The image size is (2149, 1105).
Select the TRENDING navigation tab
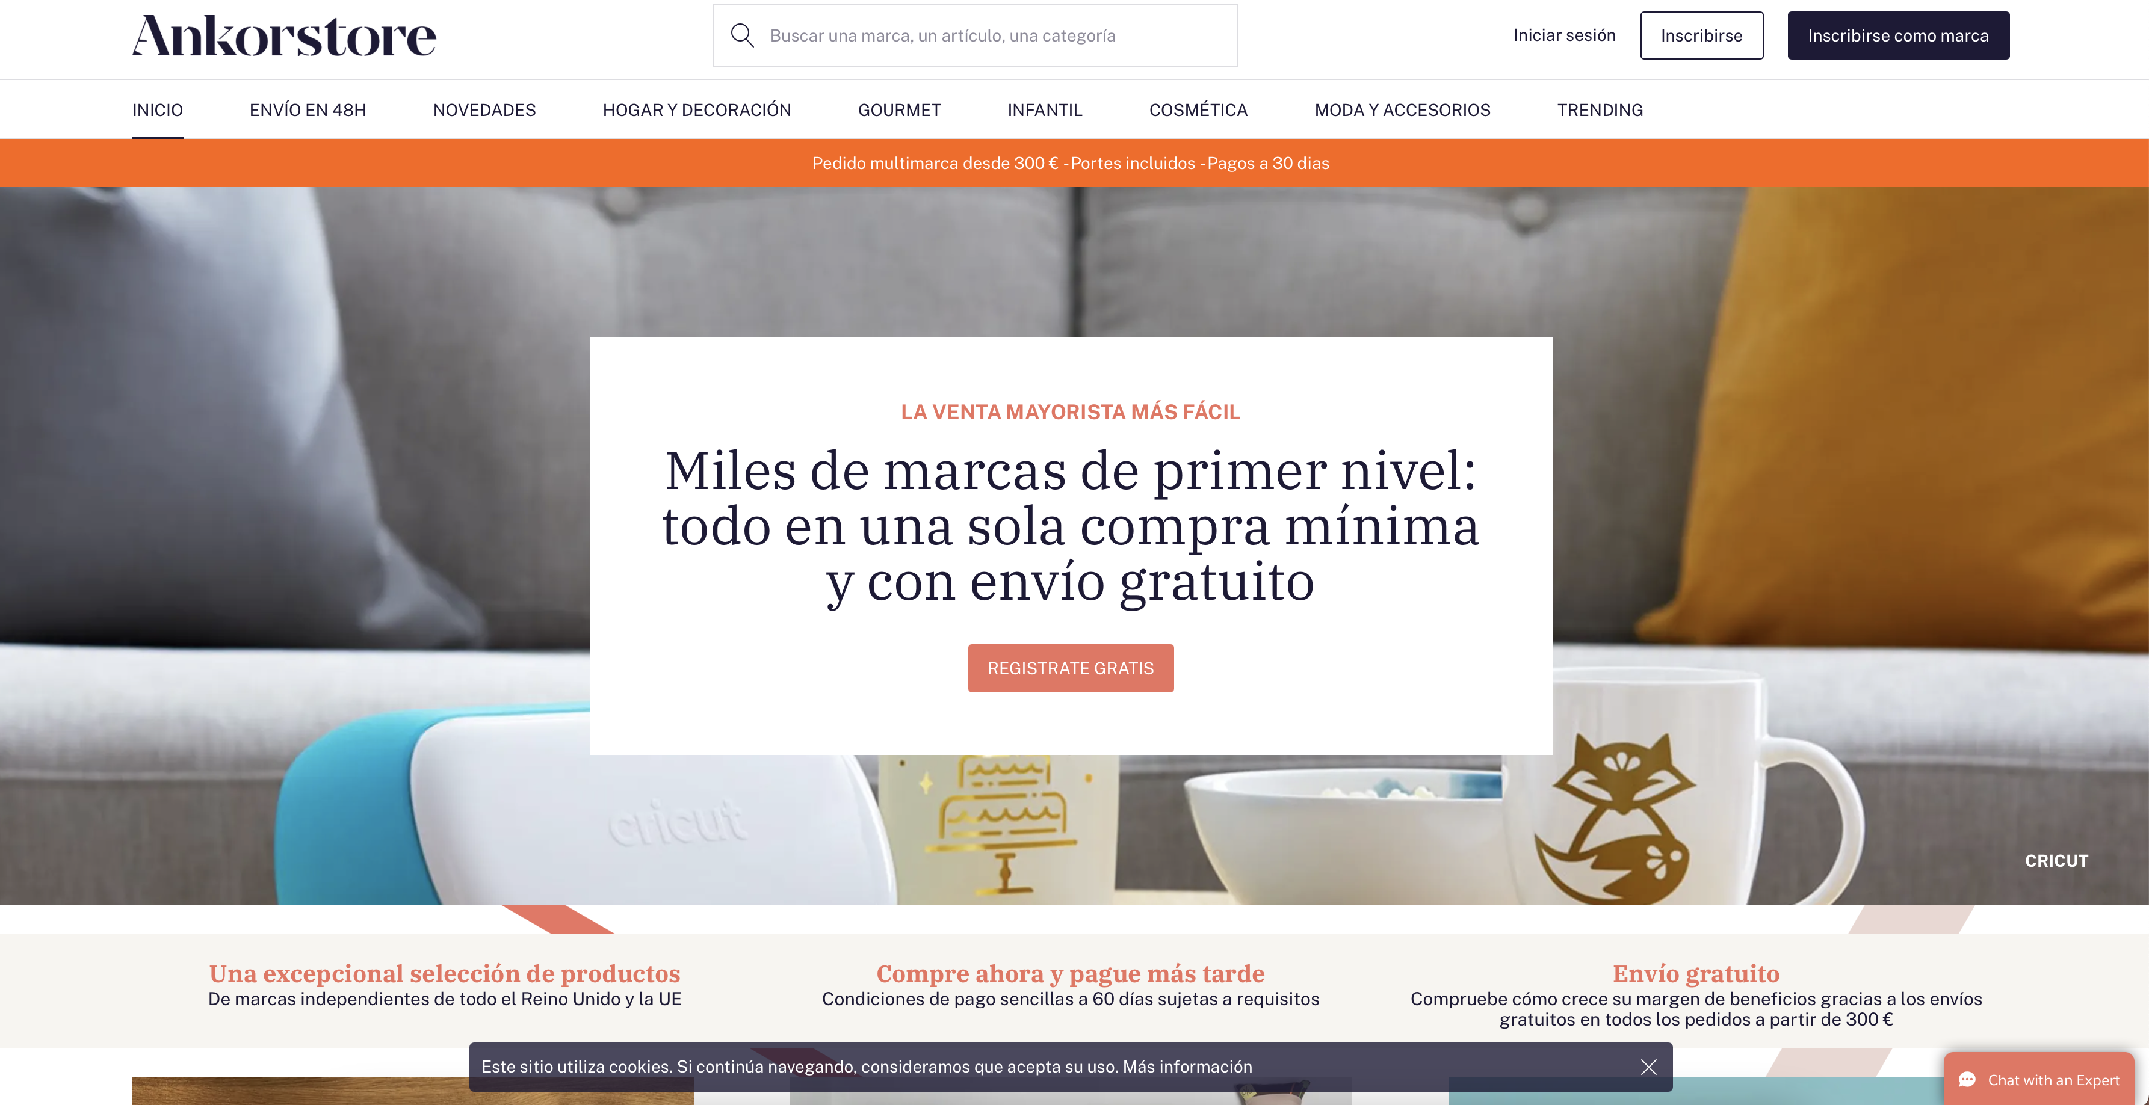[x=1600, y=110]
